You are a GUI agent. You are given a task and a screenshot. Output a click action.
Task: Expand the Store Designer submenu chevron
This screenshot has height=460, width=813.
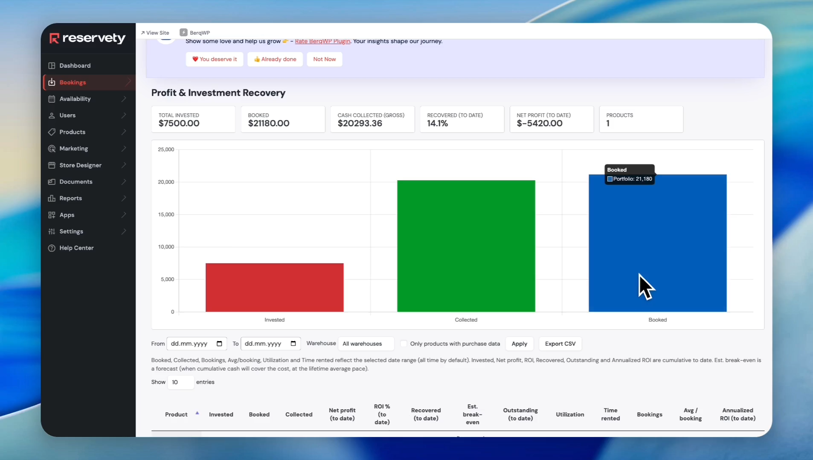coord(124,165)
